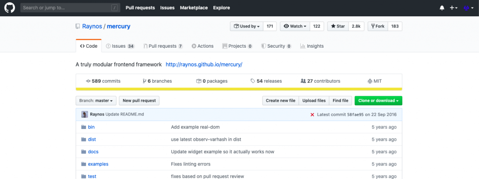View the forks count 183

pyautogui.click(x=395, y=26)
